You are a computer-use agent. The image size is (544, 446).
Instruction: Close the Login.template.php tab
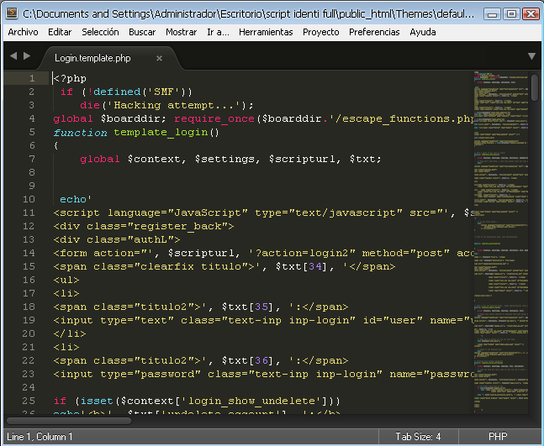point(159,58)
